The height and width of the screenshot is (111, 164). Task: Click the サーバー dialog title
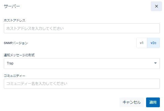12,6
